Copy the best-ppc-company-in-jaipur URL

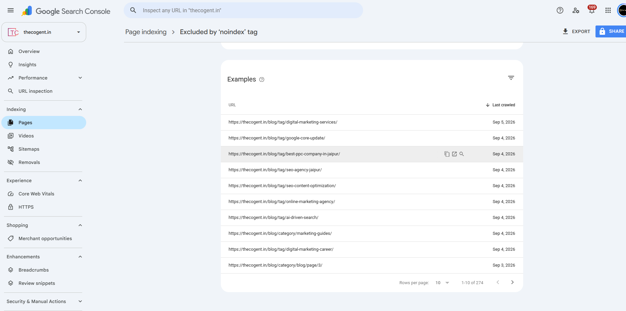[x=447, y=154]
